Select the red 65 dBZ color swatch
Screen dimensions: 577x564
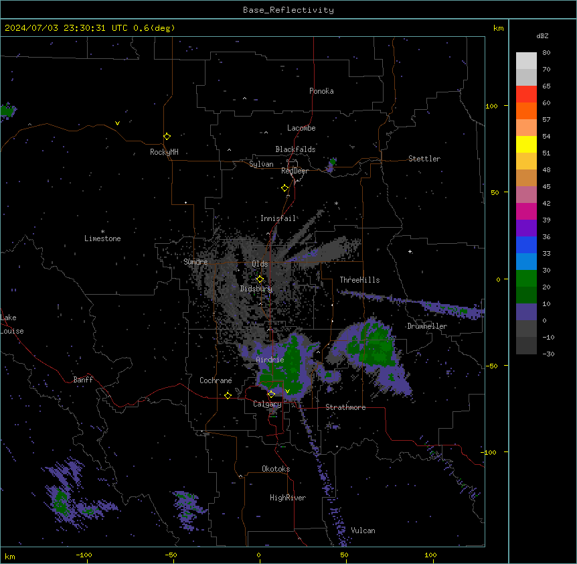tap(526, 94)
